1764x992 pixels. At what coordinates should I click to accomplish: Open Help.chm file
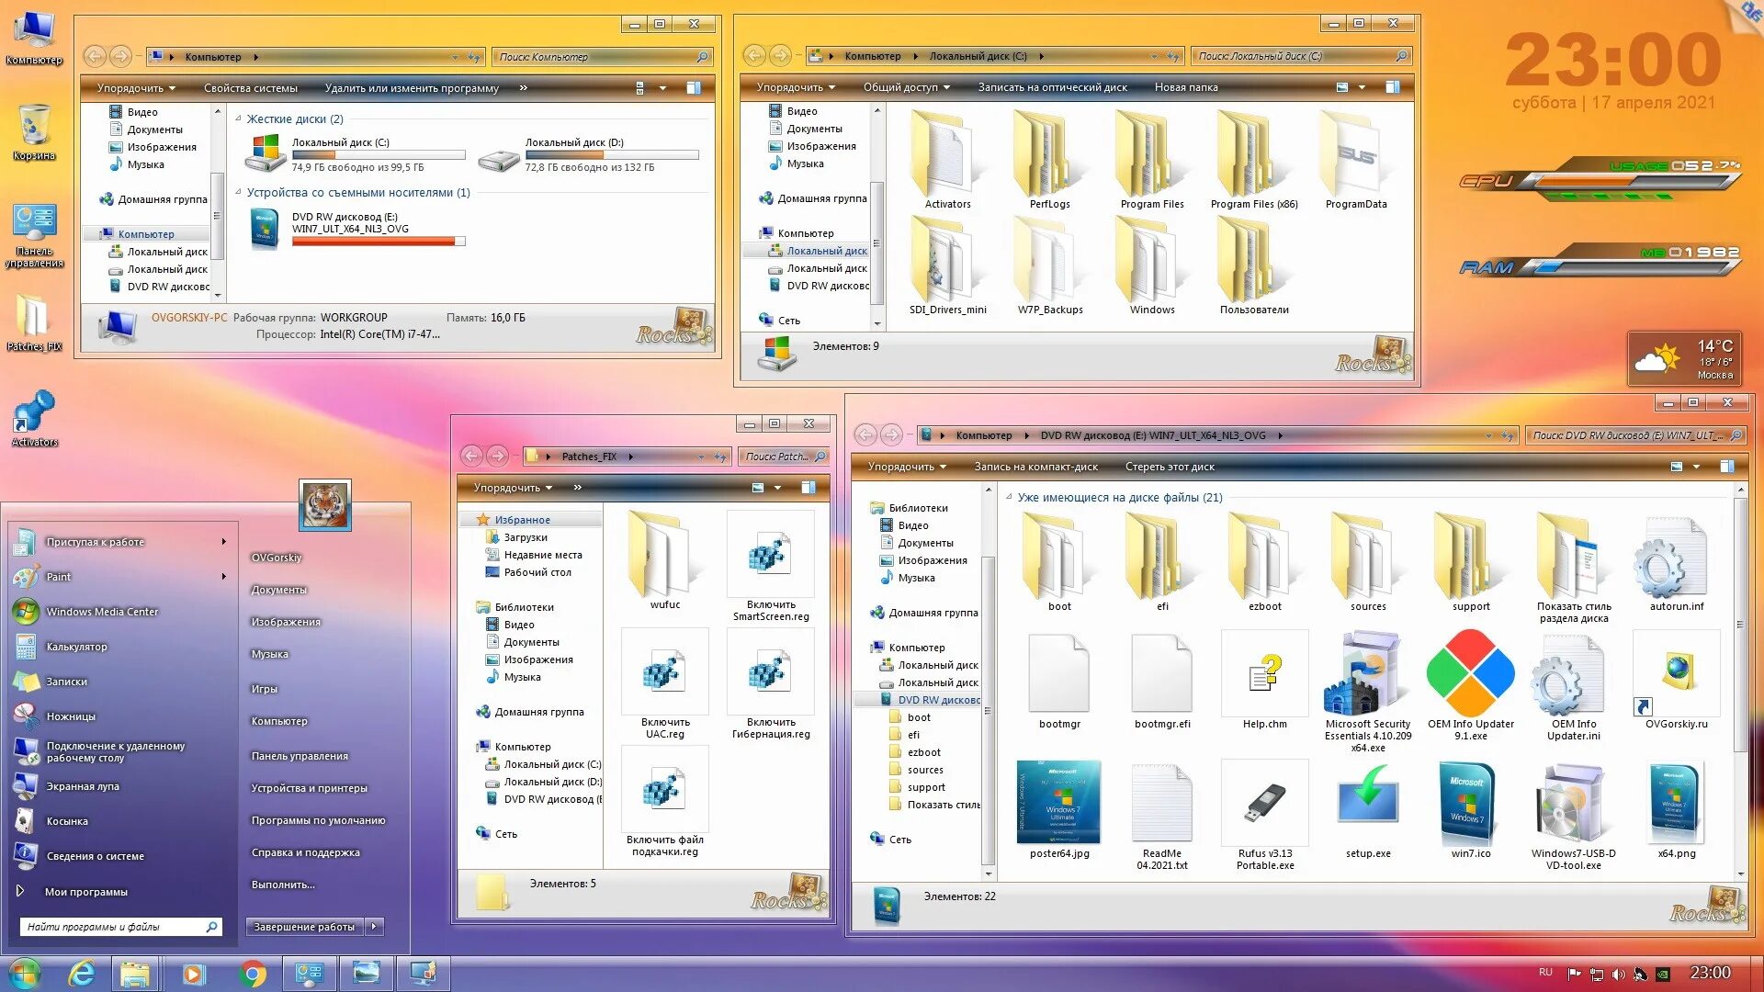pyautogui.click(x=1264, y=674)
